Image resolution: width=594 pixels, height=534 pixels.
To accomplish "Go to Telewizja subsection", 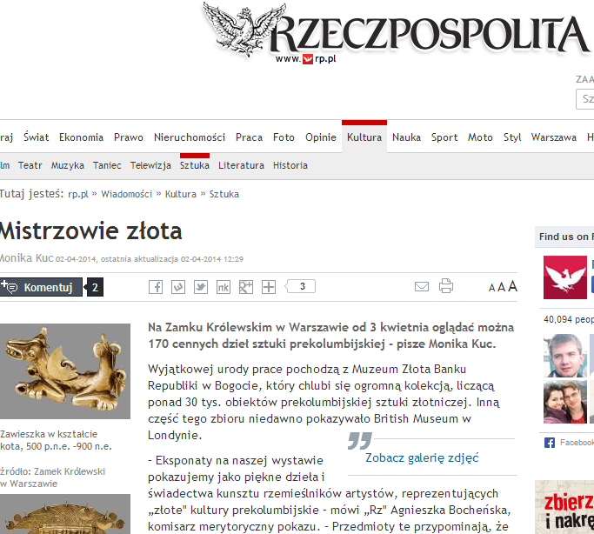I will click(x=150, y=165).
